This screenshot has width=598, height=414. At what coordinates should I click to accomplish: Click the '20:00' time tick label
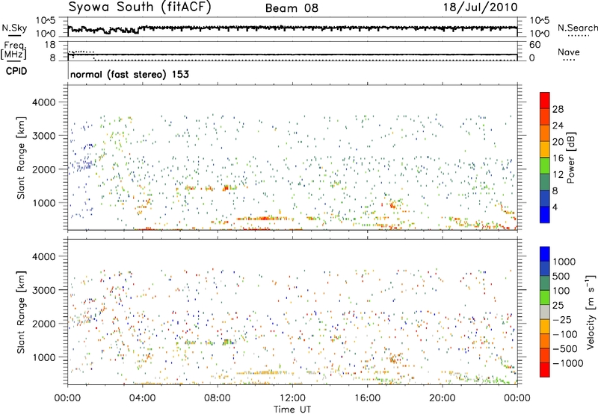[x=442, y=398]
